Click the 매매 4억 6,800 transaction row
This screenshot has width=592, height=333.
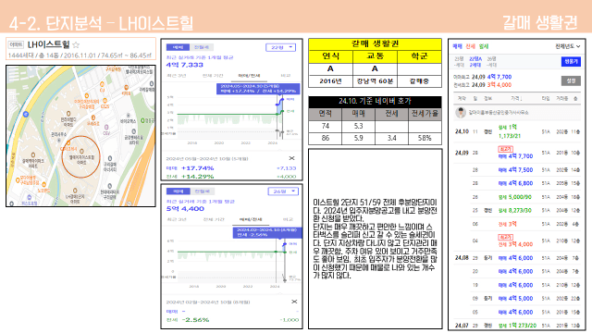[517, 183]
